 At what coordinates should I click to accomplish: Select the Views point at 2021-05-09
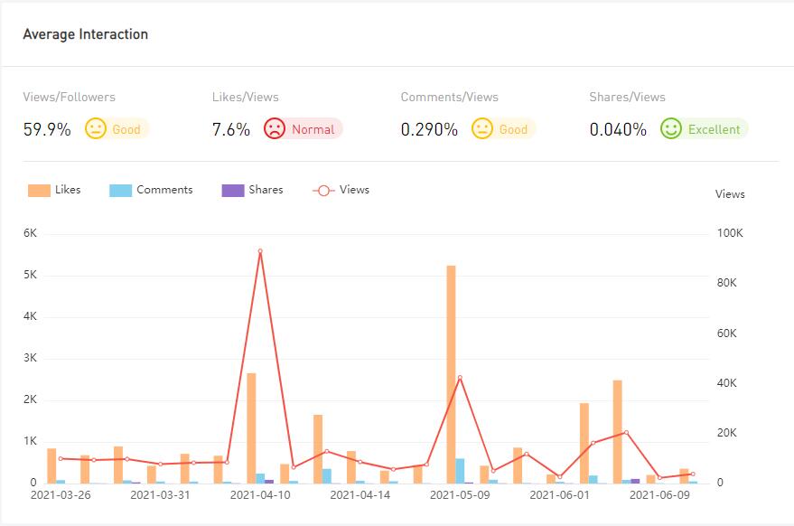pyautogui.click(x=460, y=378)
